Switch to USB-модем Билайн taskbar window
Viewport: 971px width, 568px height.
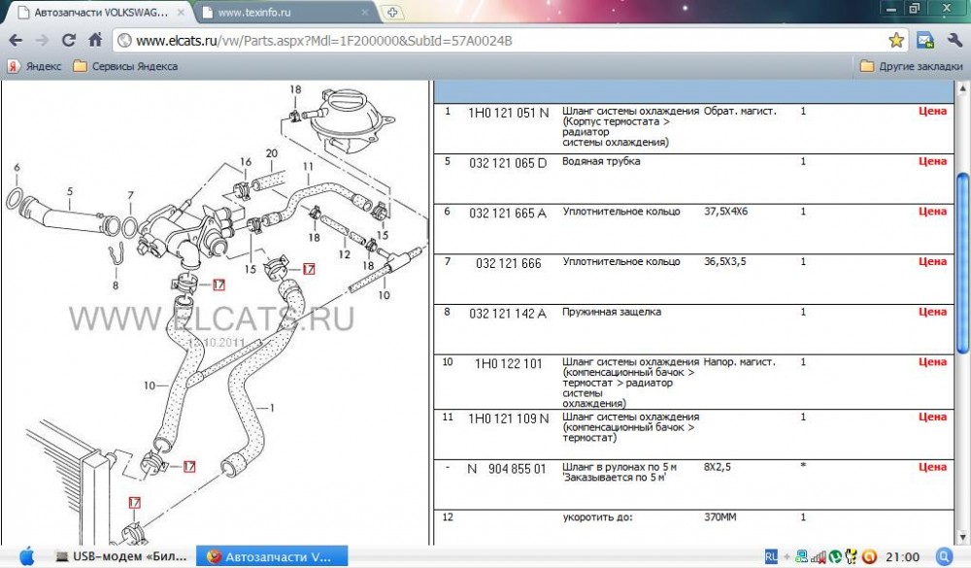point(120,556)
